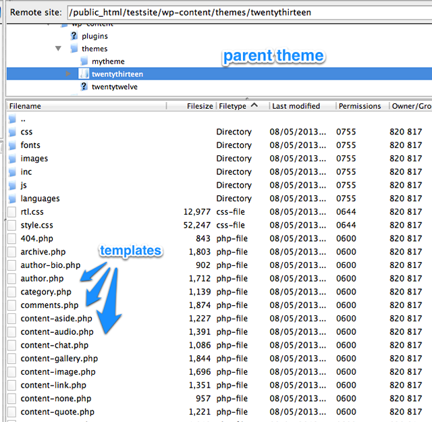Collapse the themes folder tree arrow

click(58, 49)
